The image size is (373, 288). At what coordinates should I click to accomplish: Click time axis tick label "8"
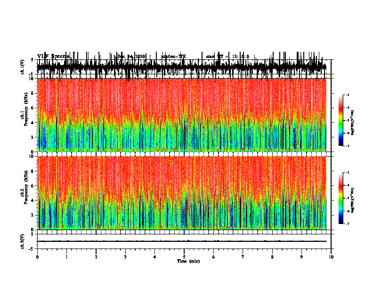[272, 257]
